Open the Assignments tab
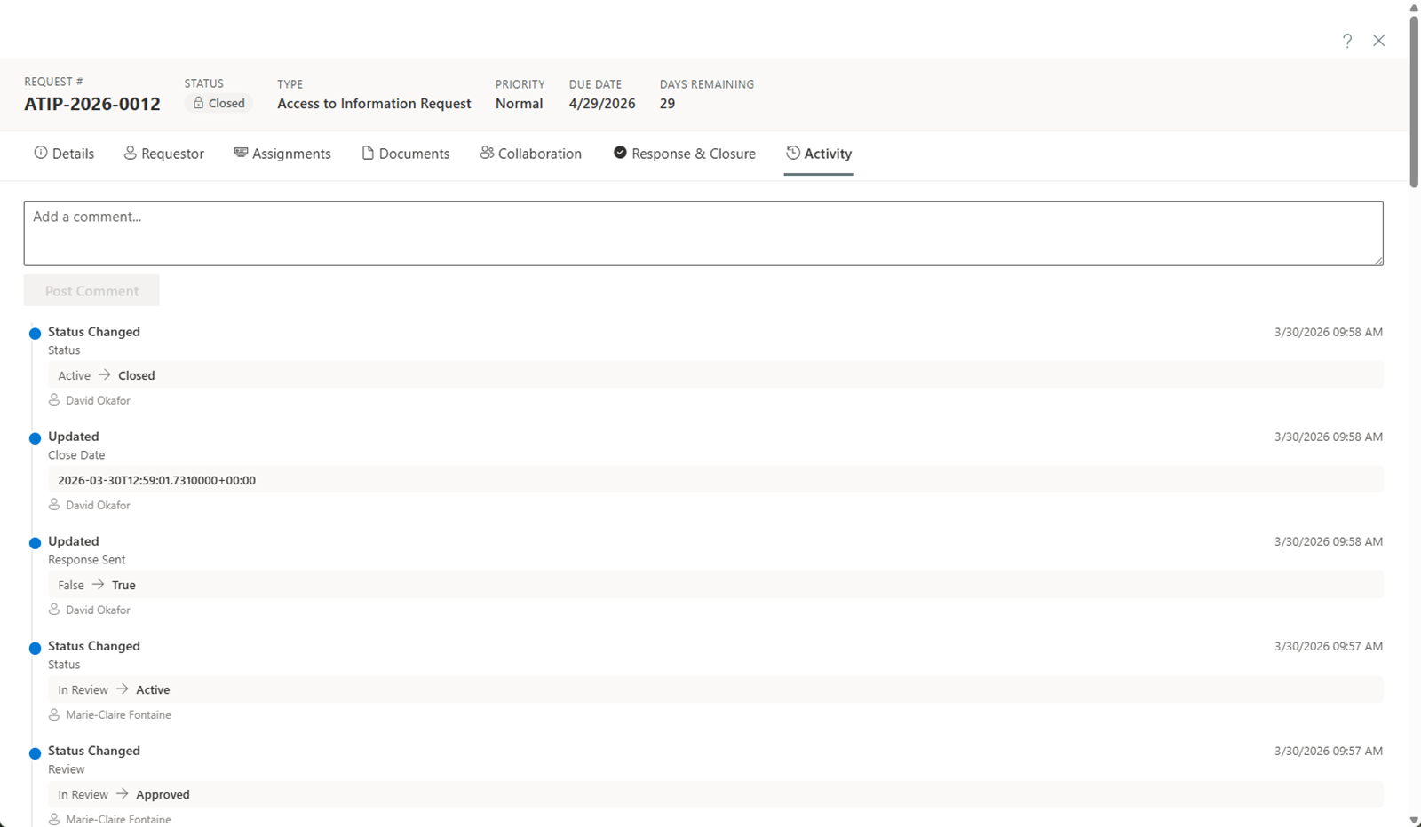Image resolution: width=1421 pixels, height=827 pixels. coord(282,154)
